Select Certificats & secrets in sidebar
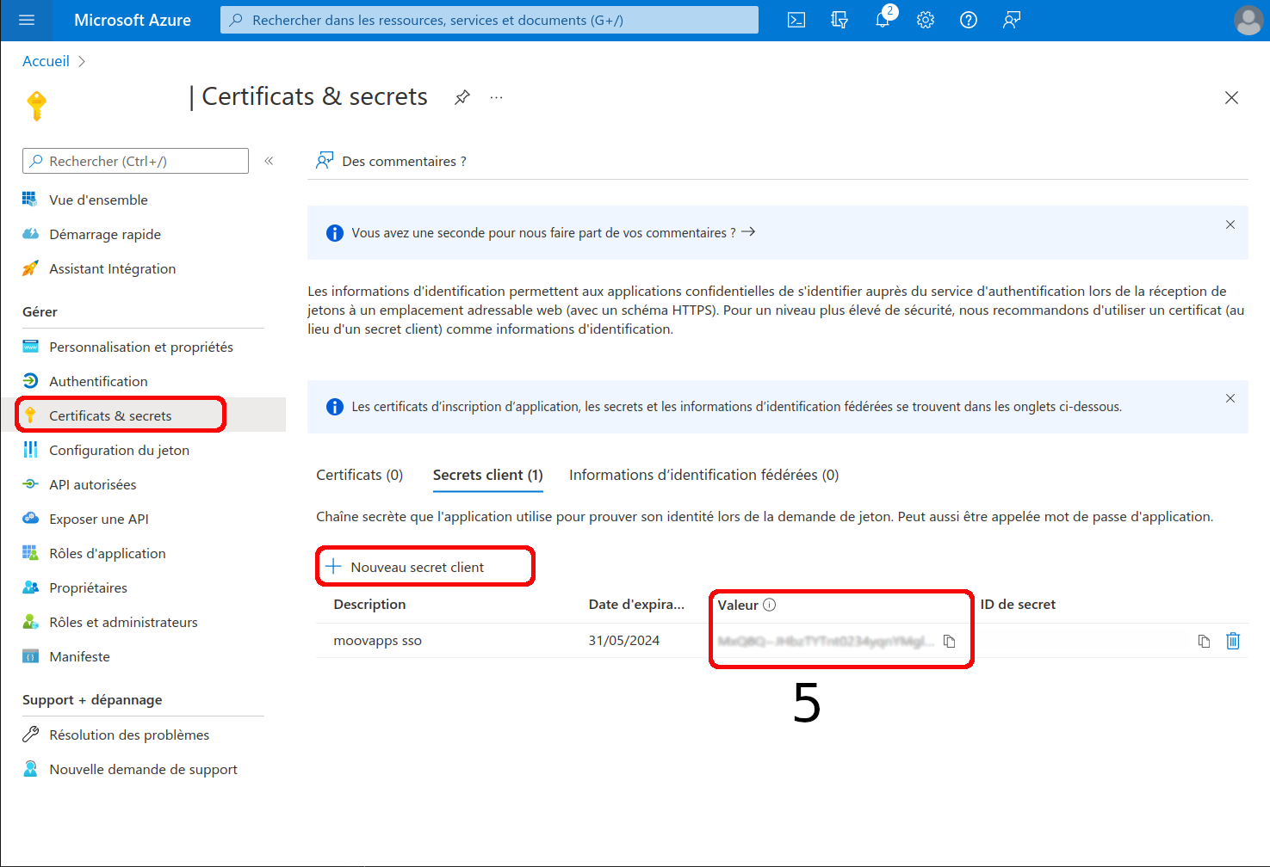This screenshot has width=1270, height=867. [110, 415]
